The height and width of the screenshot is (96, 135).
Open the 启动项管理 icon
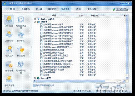(x=9, y=79)
